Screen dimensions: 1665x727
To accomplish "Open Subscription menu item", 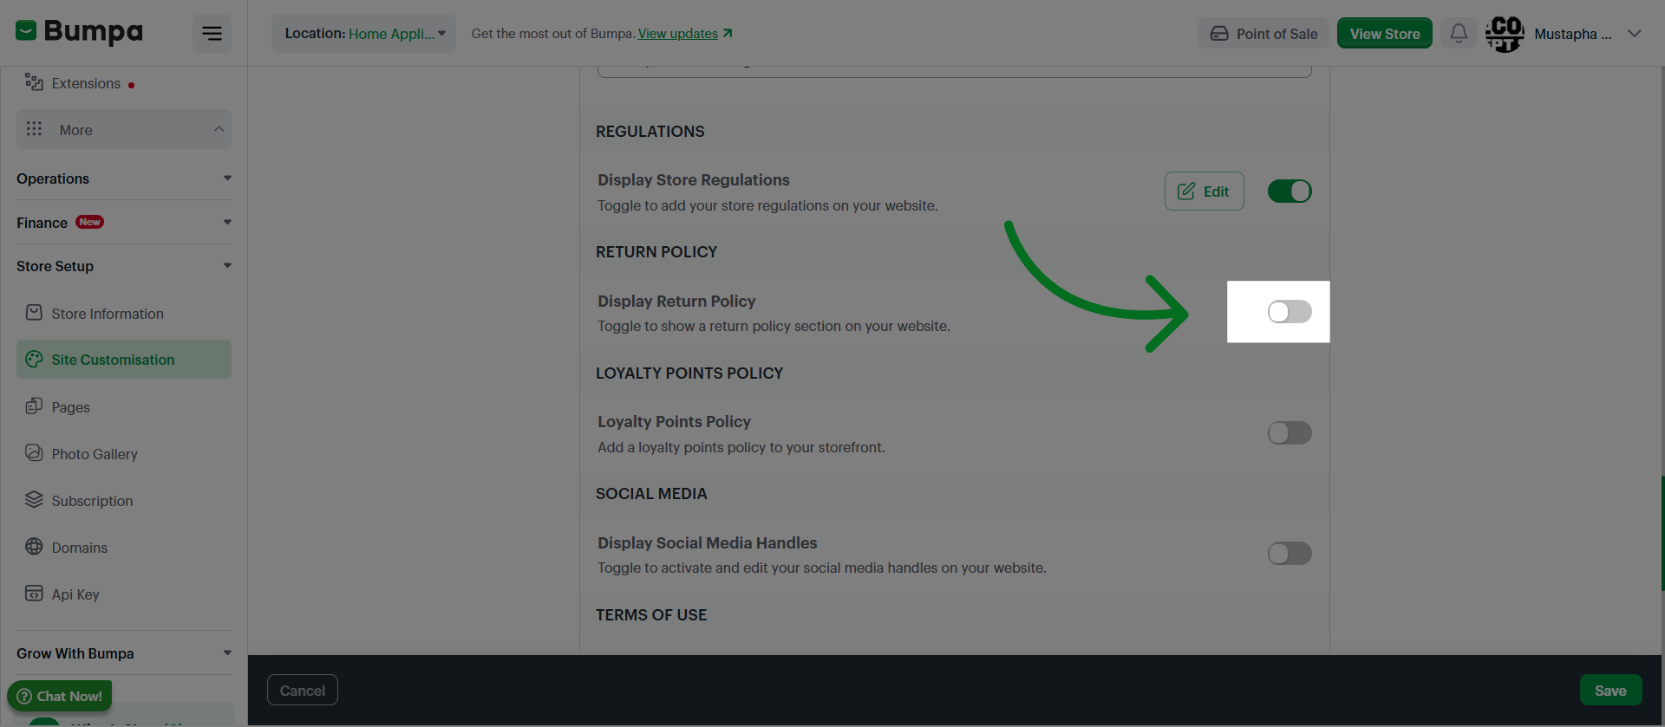I will point(124,501).
